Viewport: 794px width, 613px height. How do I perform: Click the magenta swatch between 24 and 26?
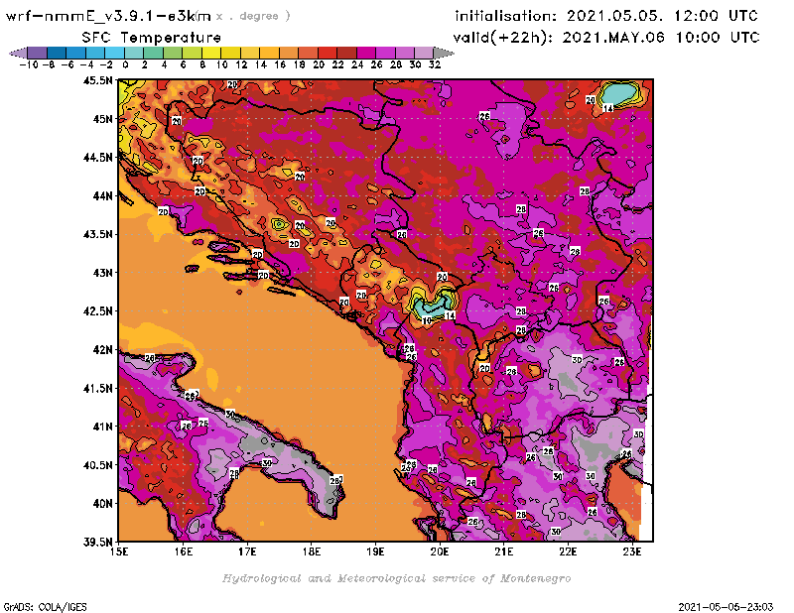[x=366, y=53]
